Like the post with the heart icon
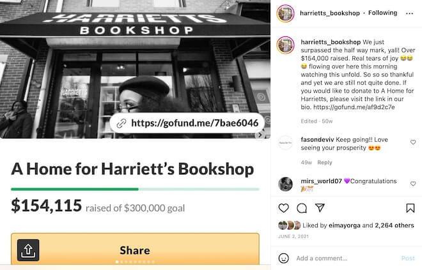 click(284, 208)
